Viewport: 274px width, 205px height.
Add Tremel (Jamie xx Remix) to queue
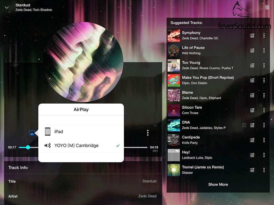point(252,170)
